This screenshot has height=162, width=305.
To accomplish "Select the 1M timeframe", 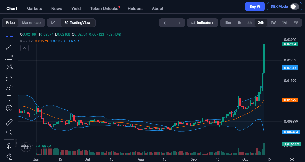I will click(x=284, y=23).
